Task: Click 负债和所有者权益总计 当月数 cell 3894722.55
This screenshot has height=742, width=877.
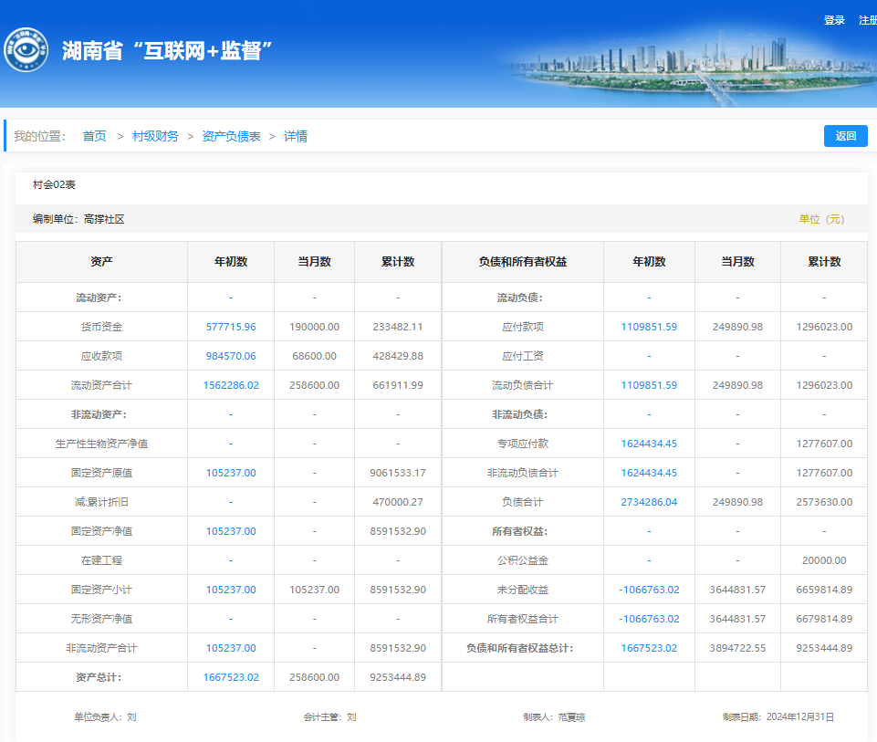Action: (737, 648)
